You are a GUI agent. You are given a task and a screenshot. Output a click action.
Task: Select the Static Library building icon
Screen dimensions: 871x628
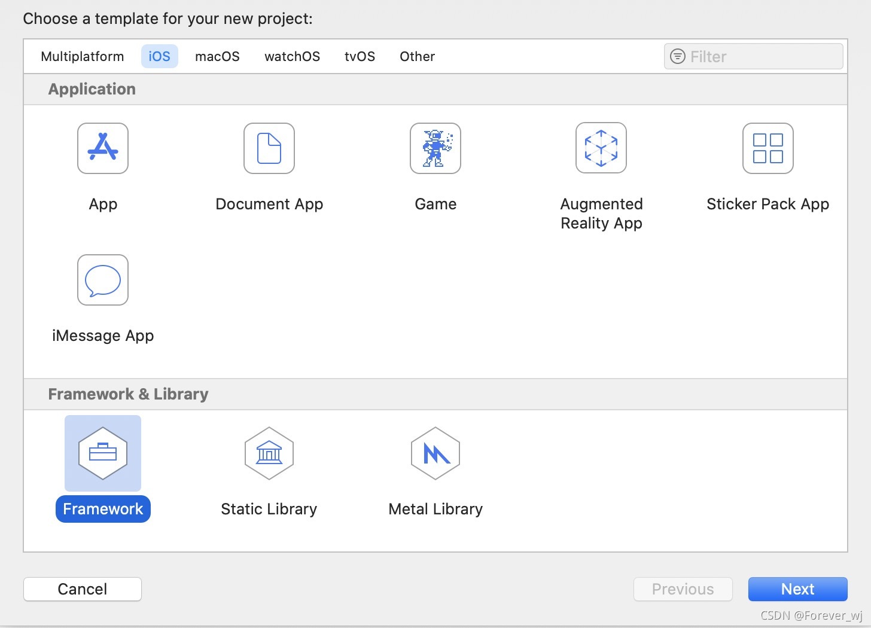(269, 453)
